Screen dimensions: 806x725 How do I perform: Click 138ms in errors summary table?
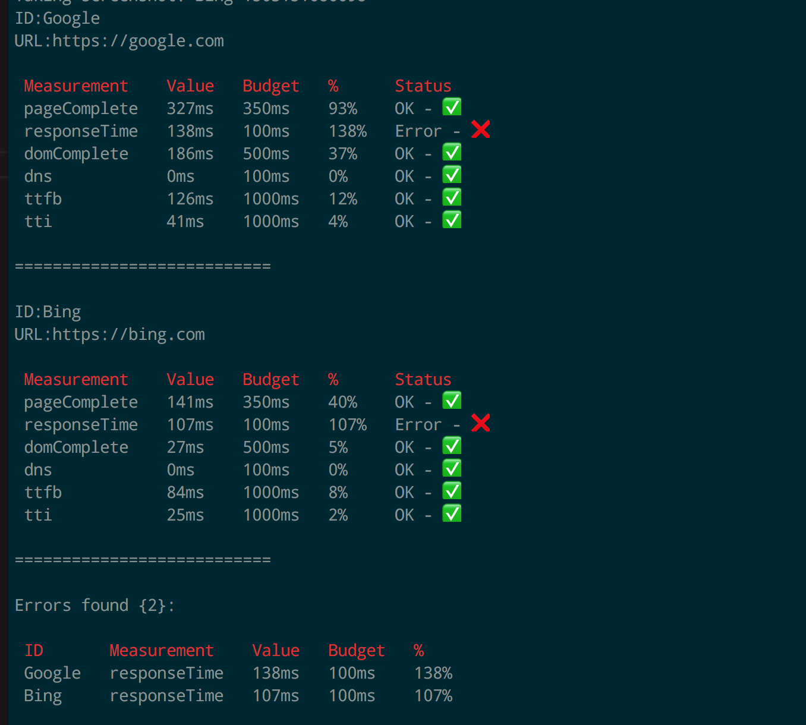[x=276, y=673]
